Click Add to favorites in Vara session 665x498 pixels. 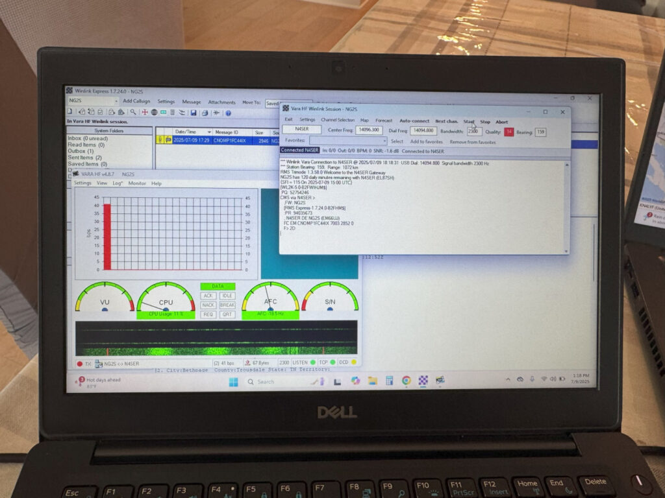pyautogui.click(x=426, y=141)
